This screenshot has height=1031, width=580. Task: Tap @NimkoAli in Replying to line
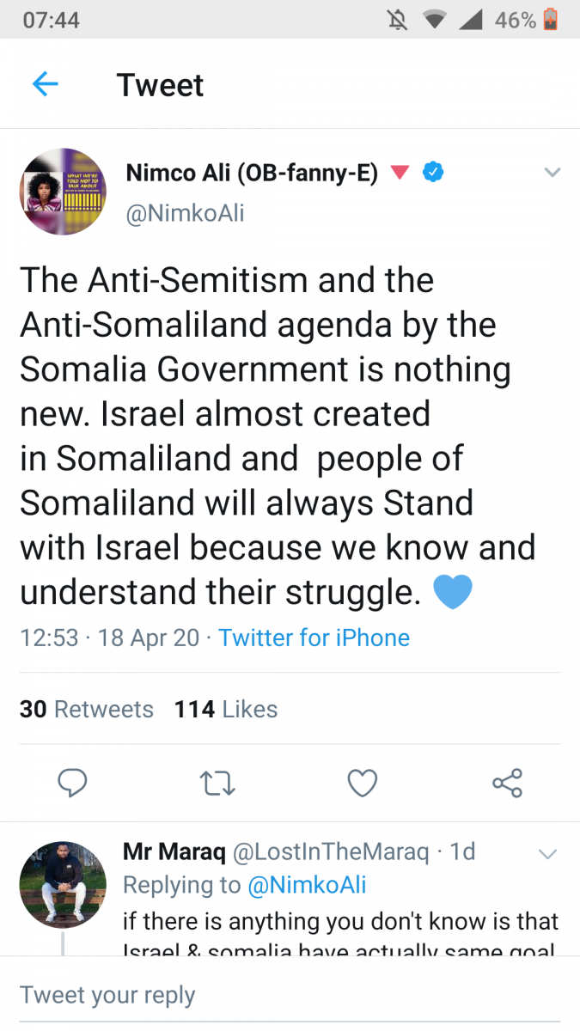306,885
